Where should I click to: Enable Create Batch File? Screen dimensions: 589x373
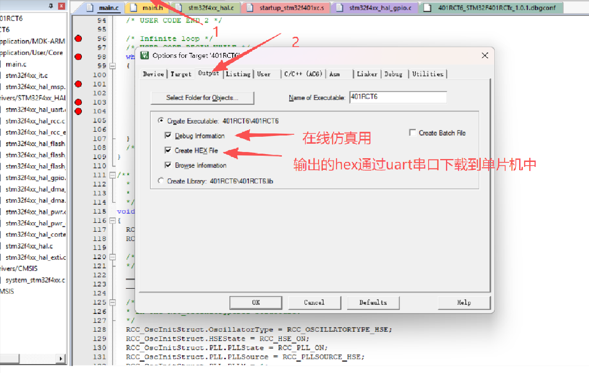(x=413, y=133)
